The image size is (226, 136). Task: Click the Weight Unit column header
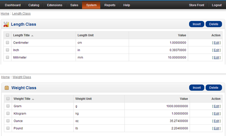(84, 99)
